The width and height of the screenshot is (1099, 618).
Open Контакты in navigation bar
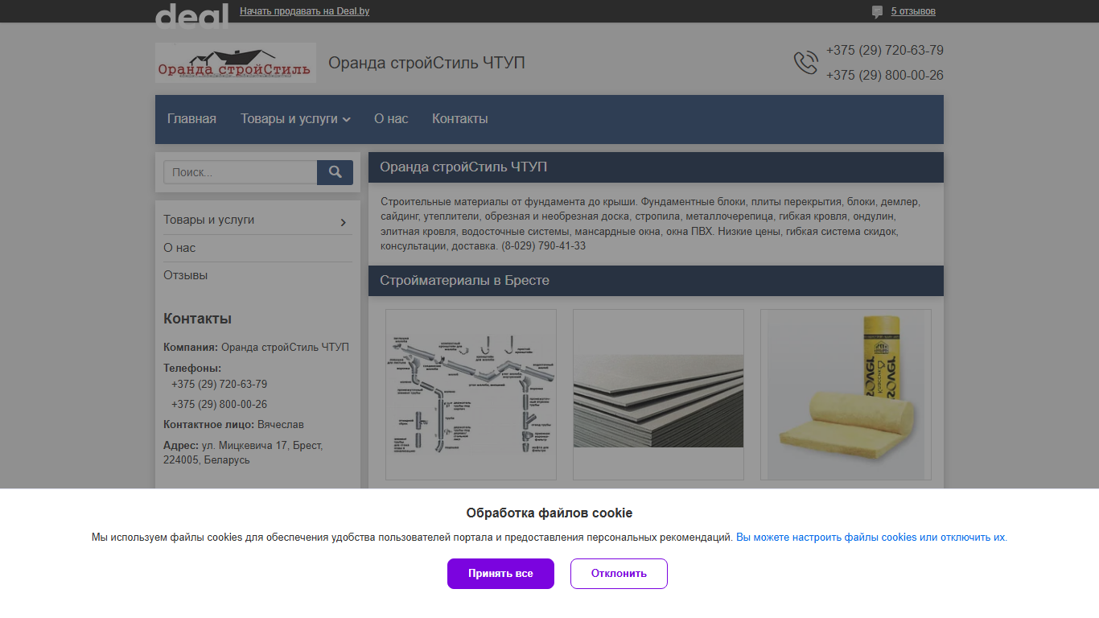(x=459, y=119)
